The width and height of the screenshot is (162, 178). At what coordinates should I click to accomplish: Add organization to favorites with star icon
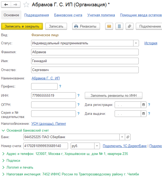pos(26,5)
